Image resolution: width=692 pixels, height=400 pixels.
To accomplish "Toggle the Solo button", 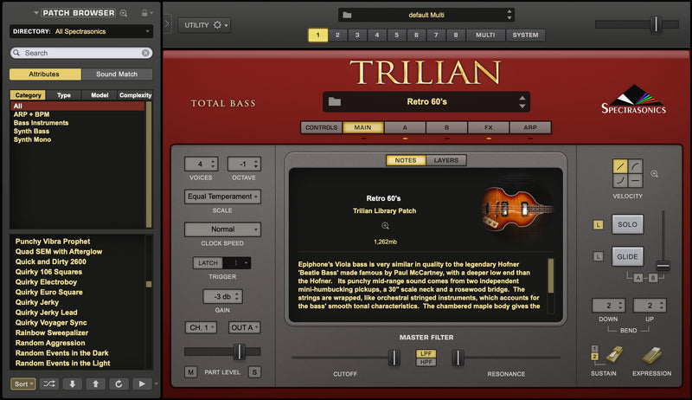I will [628, 224].
